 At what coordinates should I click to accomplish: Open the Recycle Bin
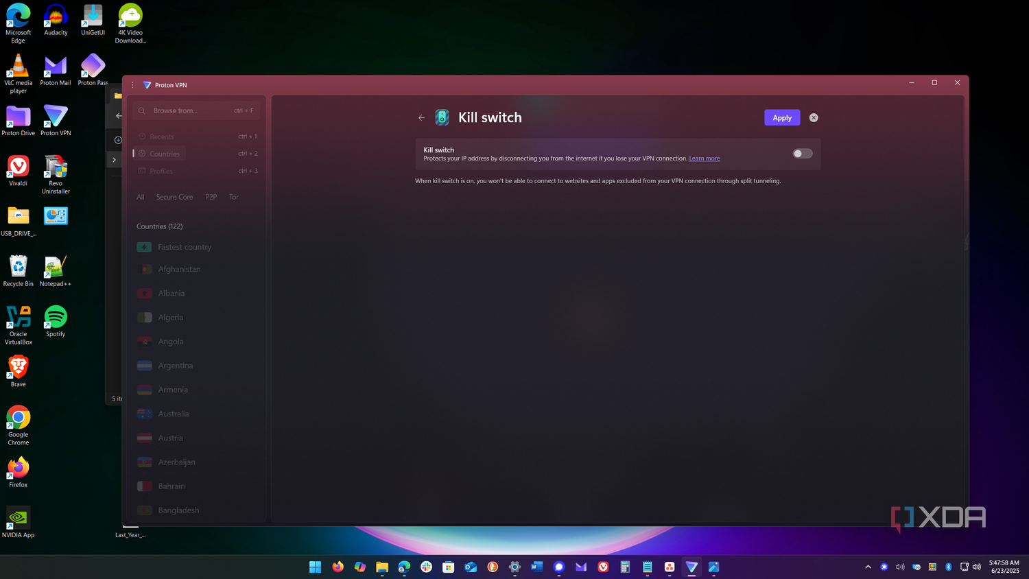[x=19, y=271]
